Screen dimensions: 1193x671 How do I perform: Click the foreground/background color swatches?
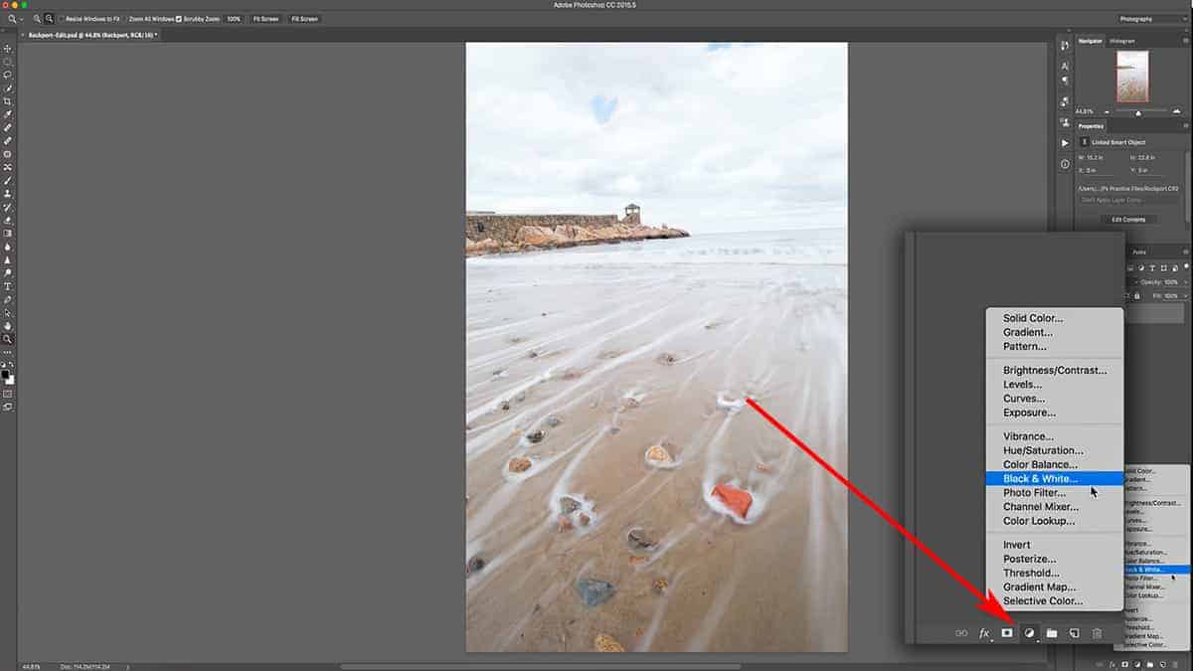click(x=8, y=377)
